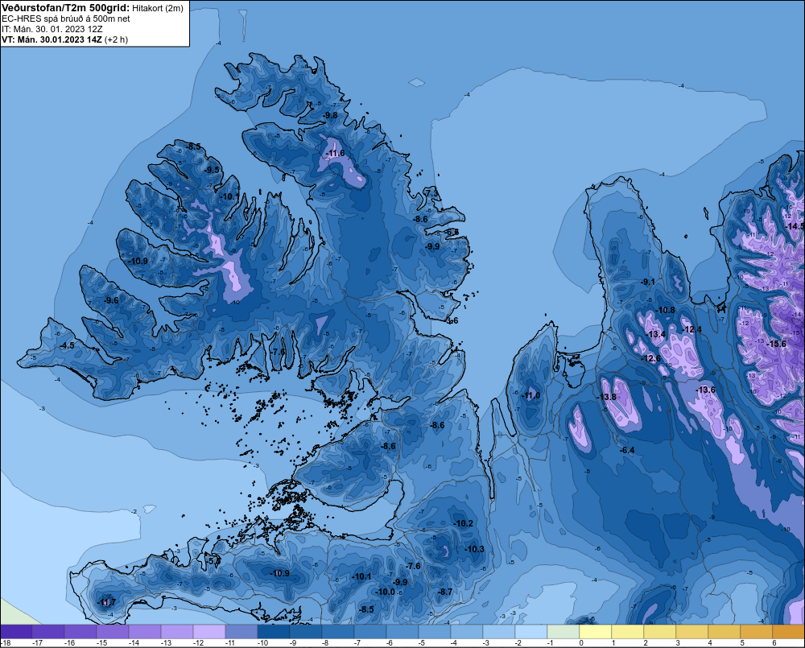This screenshot has height=648, width=805.
Task: Select the legend swatch between -18 and -17
Action: pyautogui.click(x=16, y=632)
